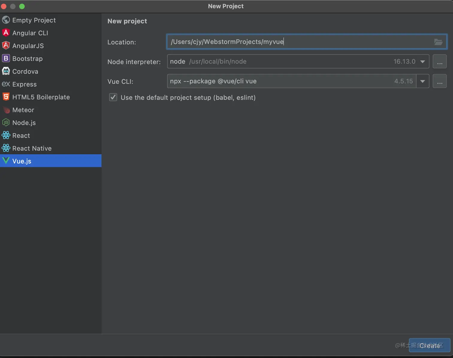Click the Node interpreter ellipsis button
The height and width of the screenshot is (358, 453).
coord(440,62)
